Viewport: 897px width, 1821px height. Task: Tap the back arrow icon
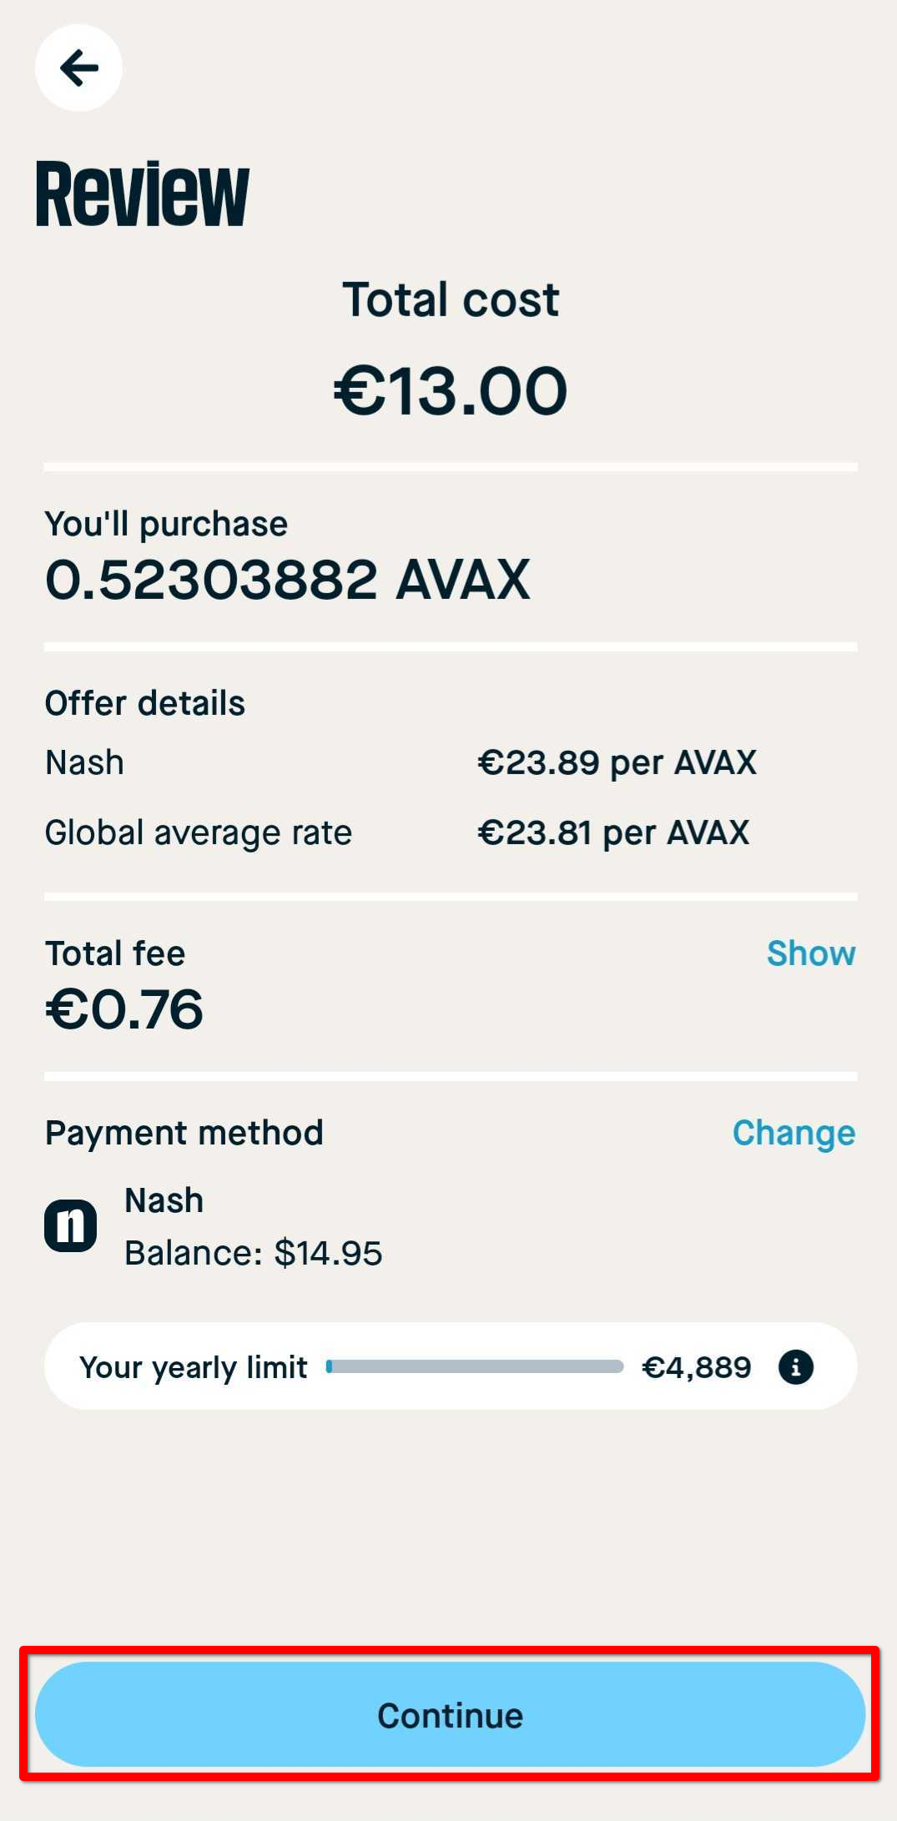point(78,68)
